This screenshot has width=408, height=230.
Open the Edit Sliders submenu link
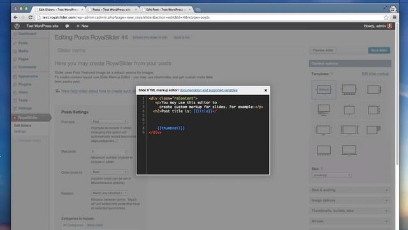(x=23, y=126)
